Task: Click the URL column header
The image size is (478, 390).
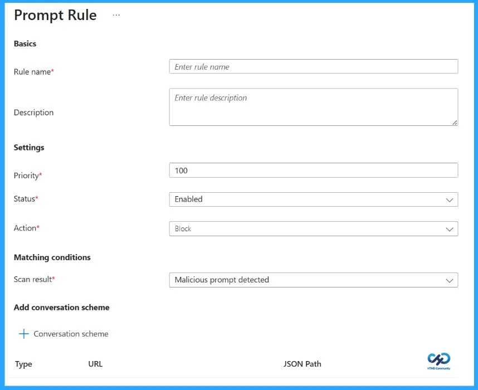Action: (x=95, y=364)
